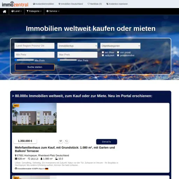Image resolution: width=179 pixels, height=179 pixels.
Task: Click the agent icon beside KAMPA Haus
Action: click(16, 169)
